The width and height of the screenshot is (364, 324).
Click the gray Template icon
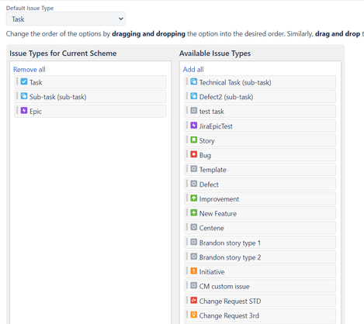194,169
